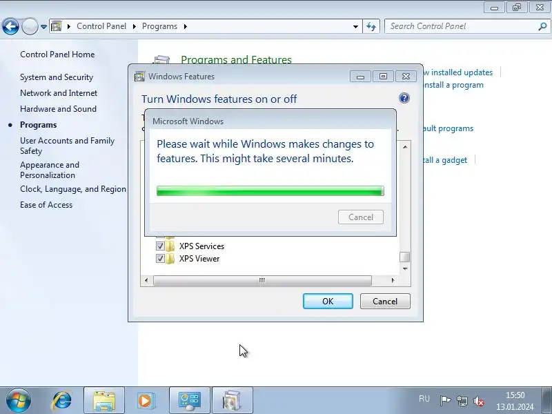The width and height of the screenshot is (552, 414).
Task: Switch to Control Panel taskbar button
Action: (190, 400)
